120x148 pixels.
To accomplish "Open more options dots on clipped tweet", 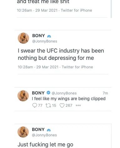I will 78,105.
